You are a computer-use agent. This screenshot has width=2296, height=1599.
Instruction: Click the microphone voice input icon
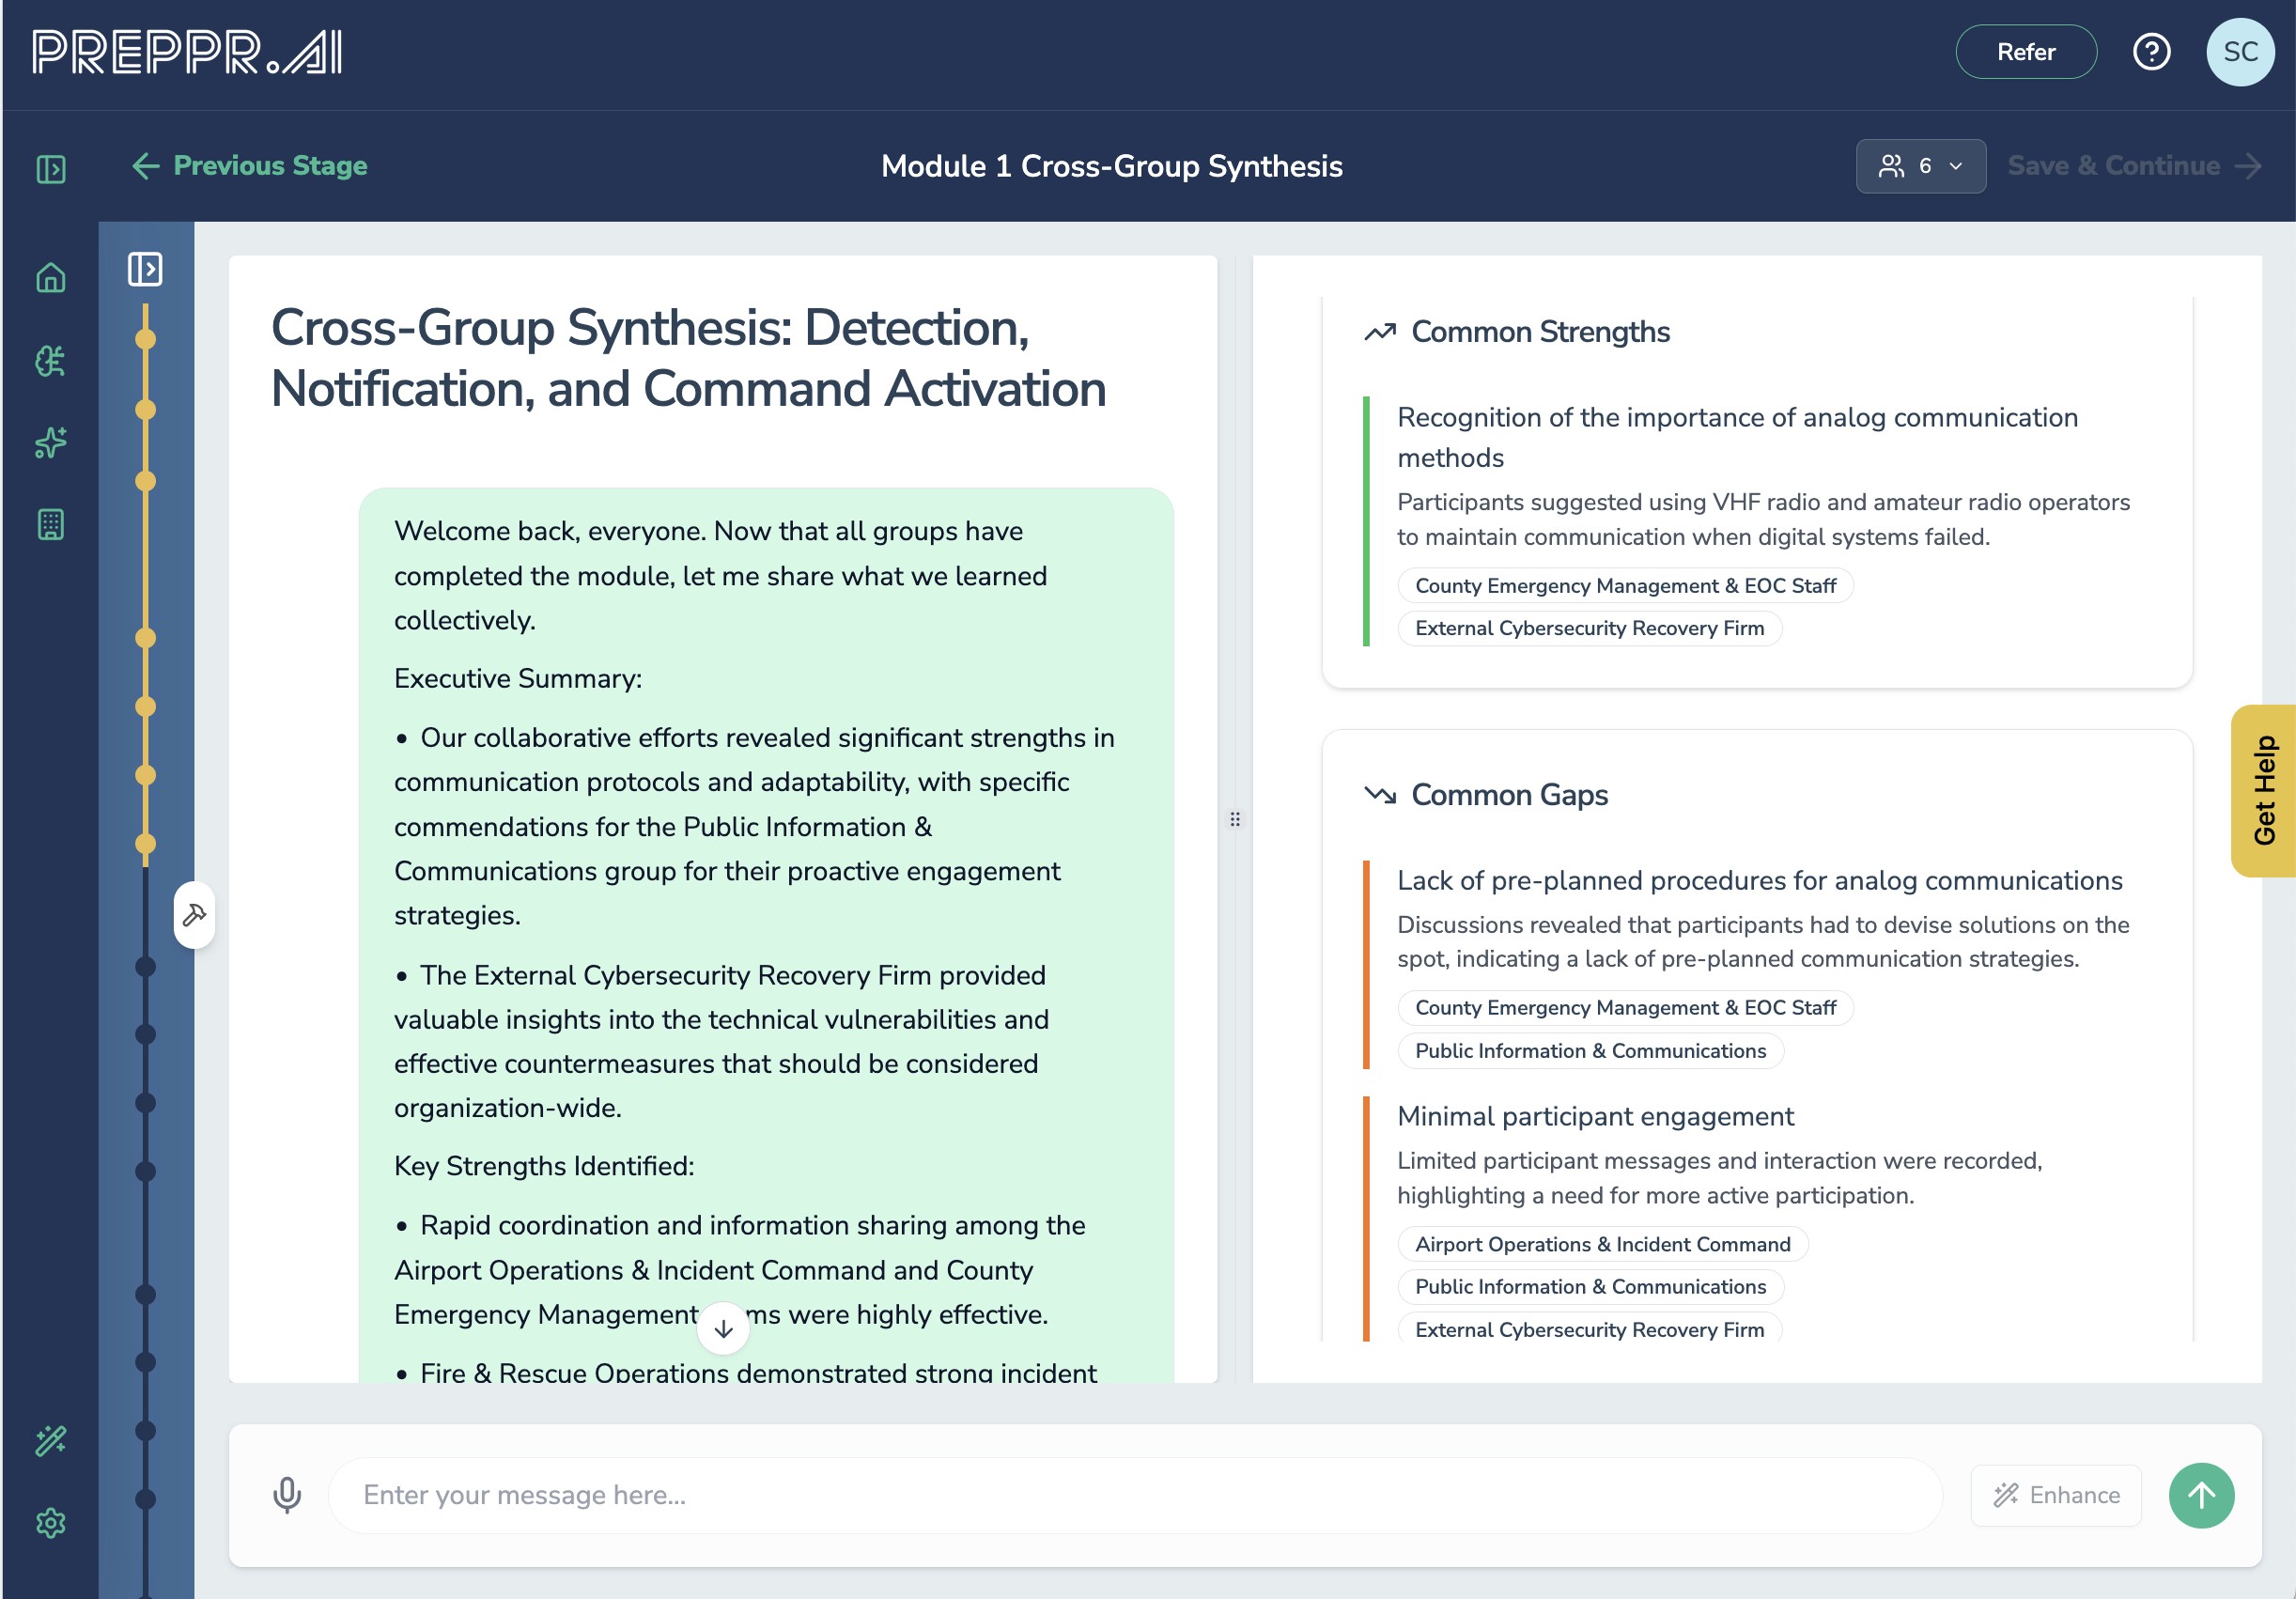coord(287,1495)
